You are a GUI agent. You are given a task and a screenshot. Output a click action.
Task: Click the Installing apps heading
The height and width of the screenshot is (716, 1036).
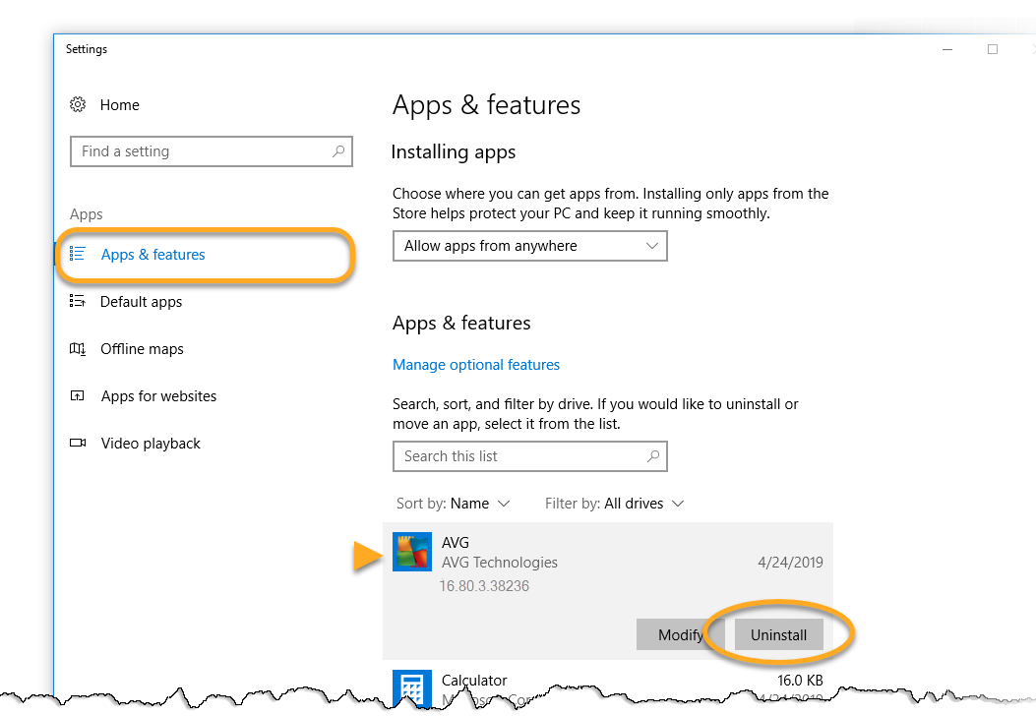454,151
